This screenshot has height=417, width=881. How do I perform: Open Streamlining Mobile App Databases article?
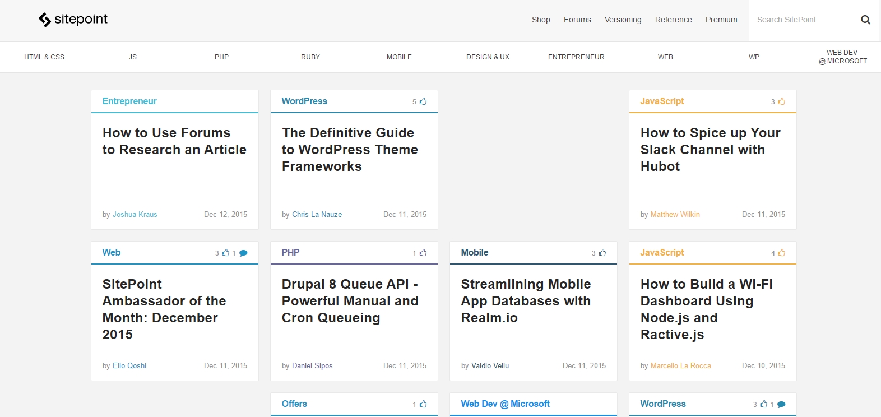point(526,301)
